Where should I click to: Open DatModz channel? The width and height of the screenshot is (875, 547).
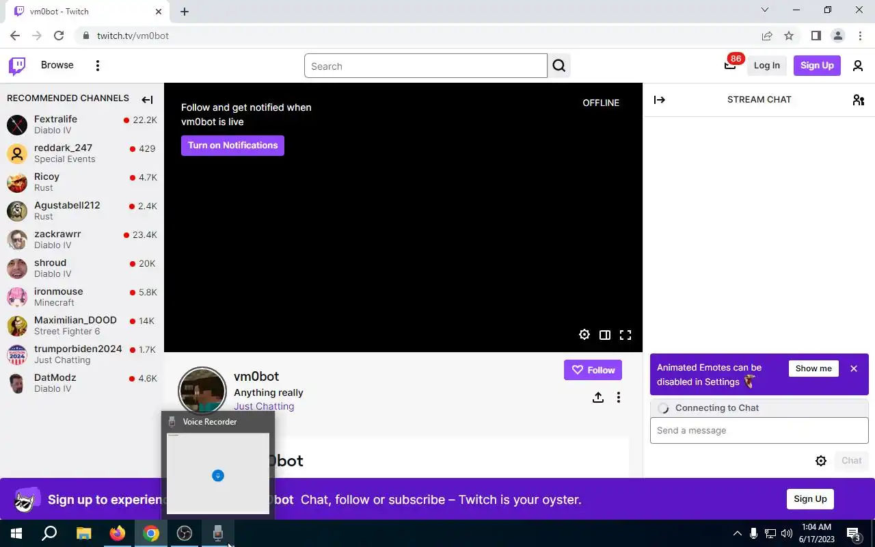coord(82,383)
